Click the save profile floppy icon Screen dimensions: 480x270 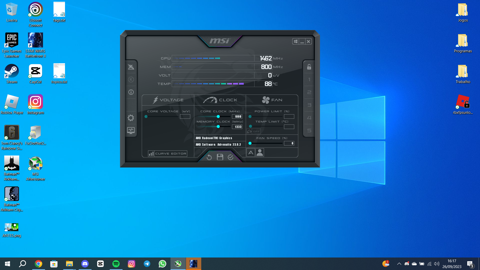click(x=220, y=157)
